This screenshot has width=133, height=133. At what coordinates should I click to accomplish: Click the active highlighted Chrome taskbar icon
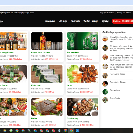point(71,131)
